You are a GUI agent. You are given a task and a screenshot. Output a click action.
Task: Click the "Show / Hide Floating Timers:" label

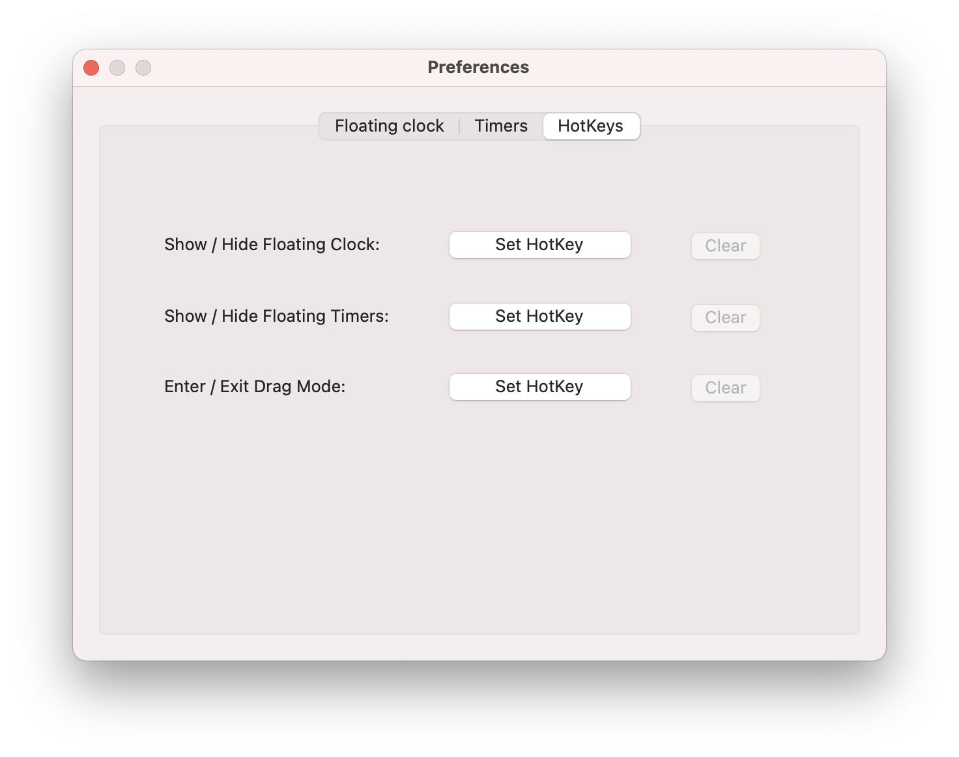coord(276,316)
